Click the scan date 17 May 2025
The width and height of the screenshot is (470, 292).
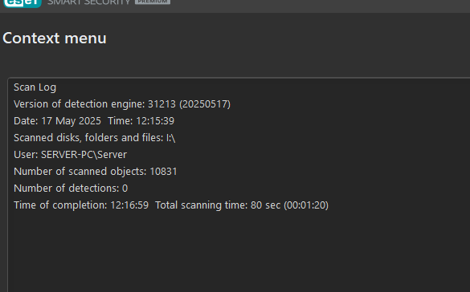pyautogui.click(x=71, y=121)
